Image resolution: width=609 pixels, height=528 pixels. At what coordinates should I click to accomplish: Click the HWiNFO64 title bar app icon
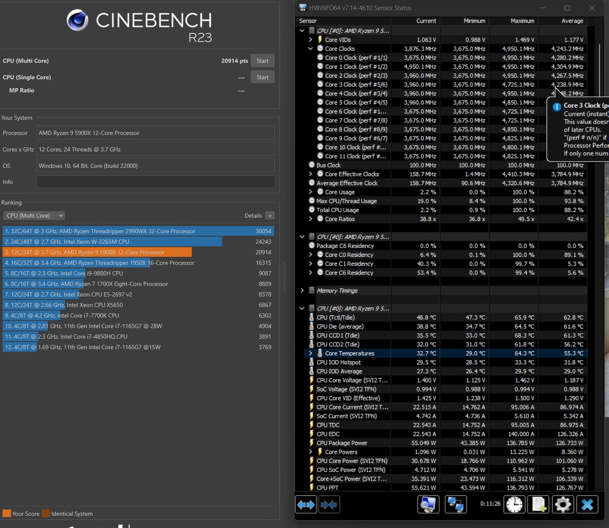(302, 8)
